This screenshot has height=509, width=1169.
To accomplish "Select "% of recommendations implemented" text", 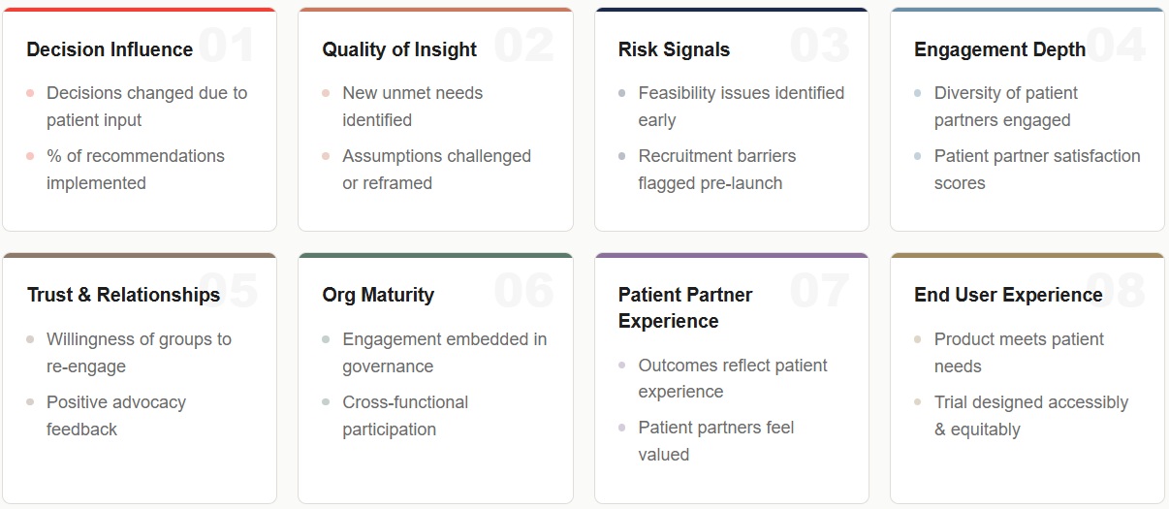I will click(x=135, y=170).
